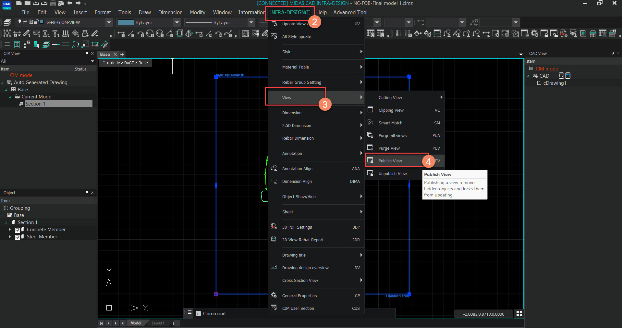This screenshot has height=328, width=622.
Task: Close the CIM View panel
Action: tap(92, 53)
